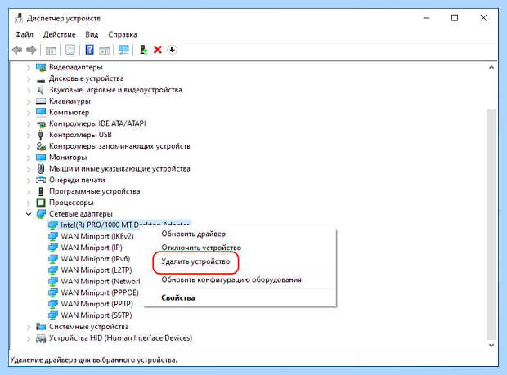The height and width of the screenshot is (375, 507).
Task: Minimize the Диспетчер устройств window
Action: (x=427, y=18)
